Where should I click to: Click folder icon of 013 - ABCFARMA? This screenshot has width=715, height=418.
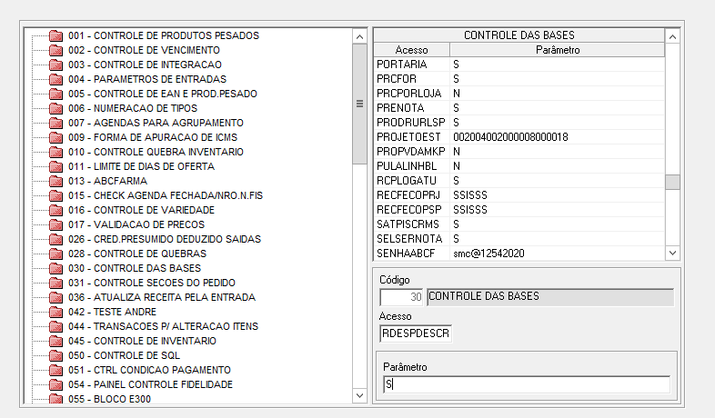(x=55, y=181)
